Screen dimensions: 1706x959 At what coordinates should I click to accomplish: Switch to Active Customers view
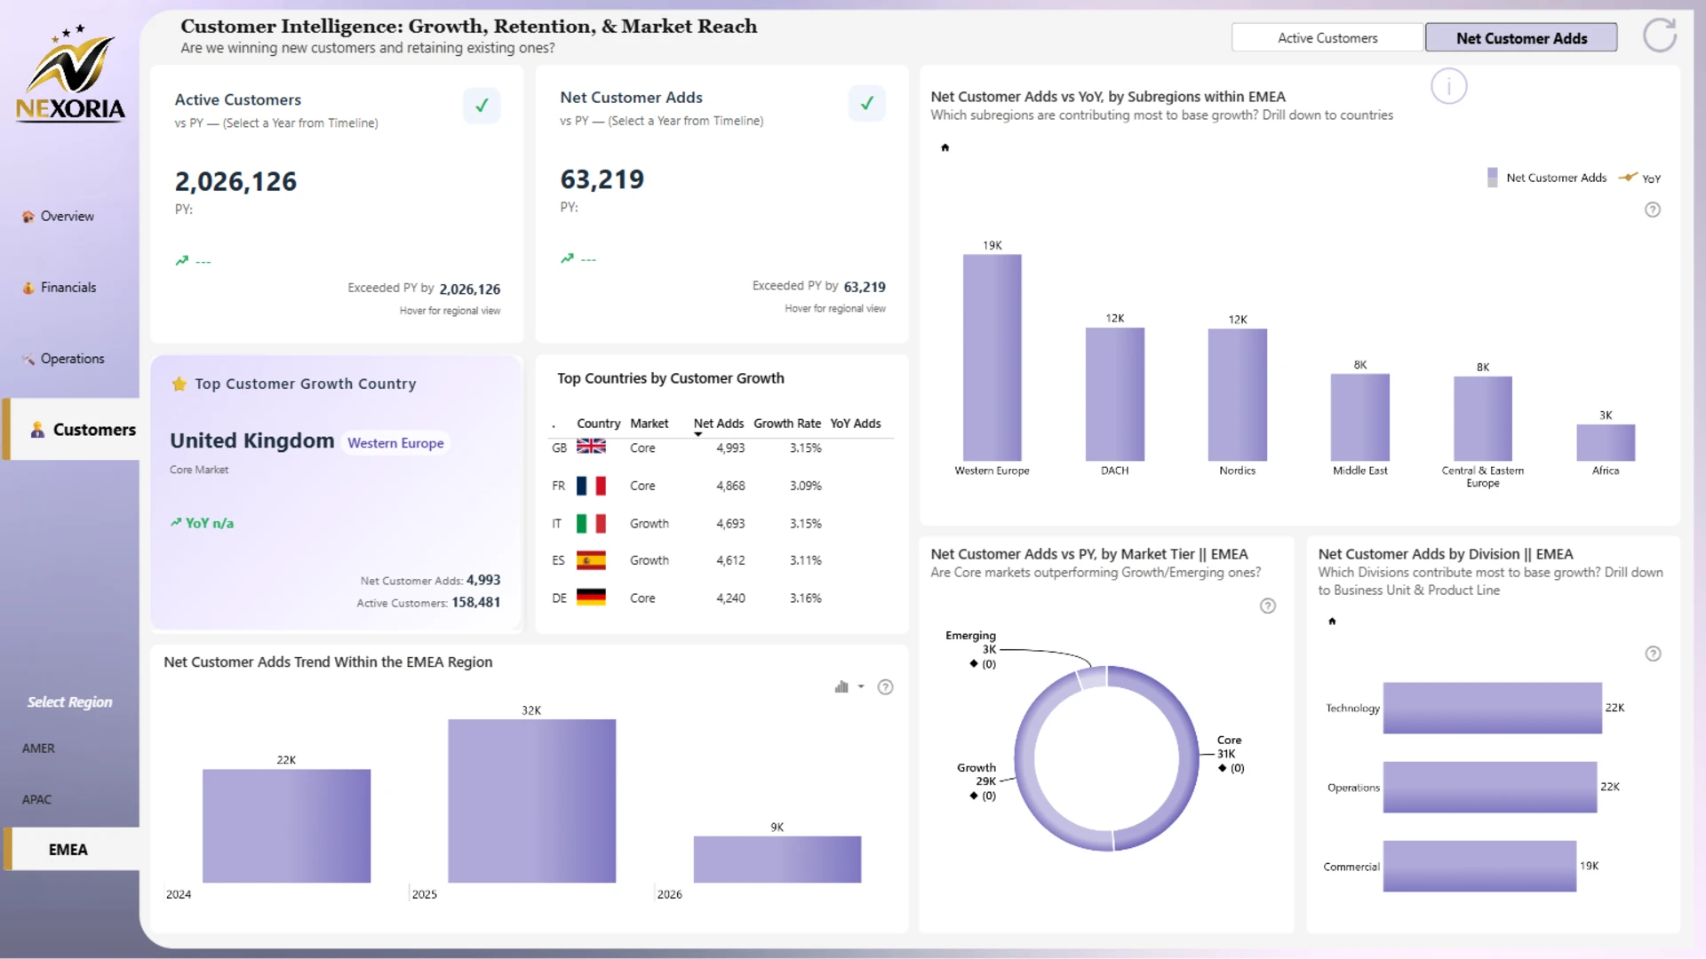pyautogui.click(x=1327, y=38)
